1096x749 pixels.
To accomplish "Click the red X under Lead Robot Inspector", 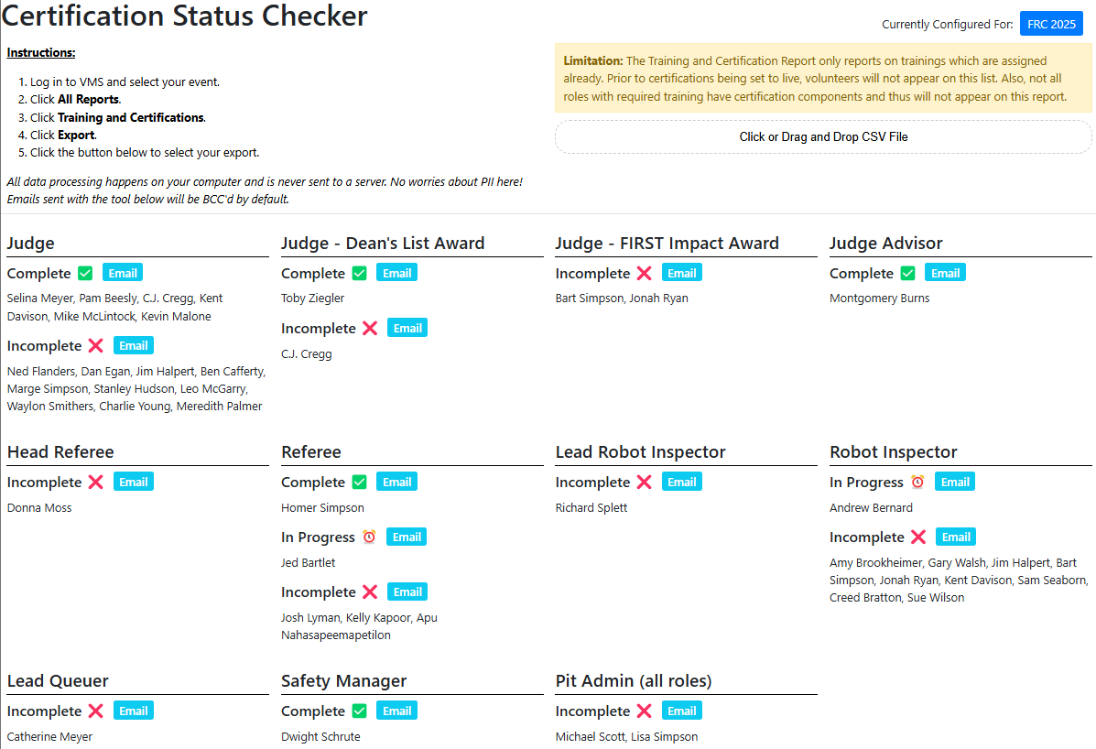I will (x=645, y=483).
